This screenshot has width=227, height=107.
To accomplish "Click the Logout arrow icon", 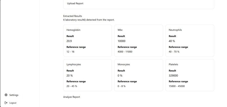I will pos(6,103).
